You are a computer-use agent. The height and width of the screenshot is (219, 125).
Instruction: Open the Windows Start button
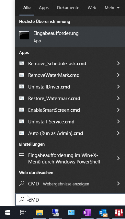[x=7, y=213]
